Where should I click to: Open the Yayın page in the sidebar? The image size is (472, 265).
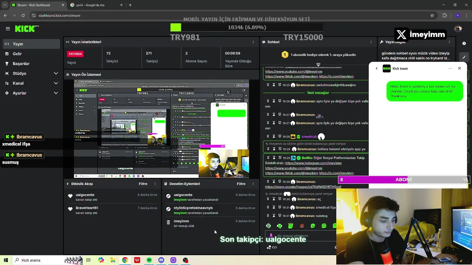[31, 44]
